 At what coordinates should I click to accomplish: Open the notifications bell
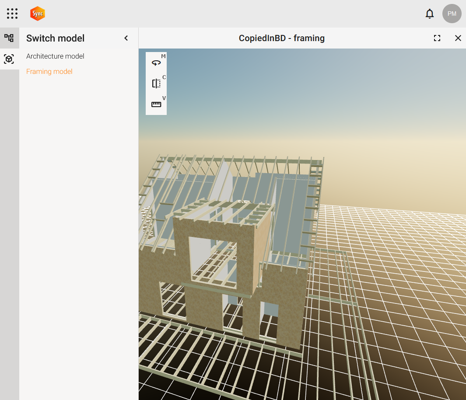tap(430, 14)
